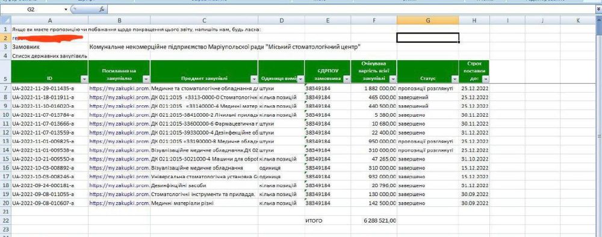Select column C header
This screenshot has height=237, width=602.
204,20
